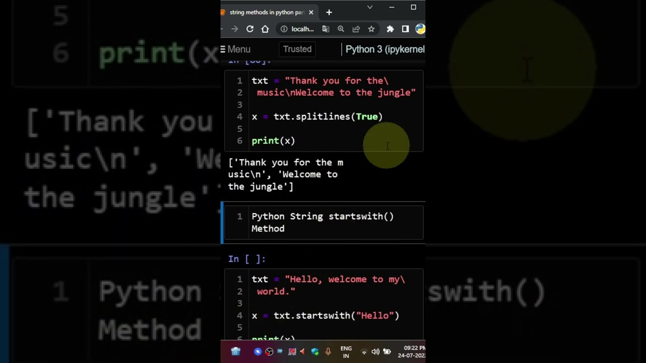
Task: Click the red triangular arrow tray icon
Action: (303, 352)
